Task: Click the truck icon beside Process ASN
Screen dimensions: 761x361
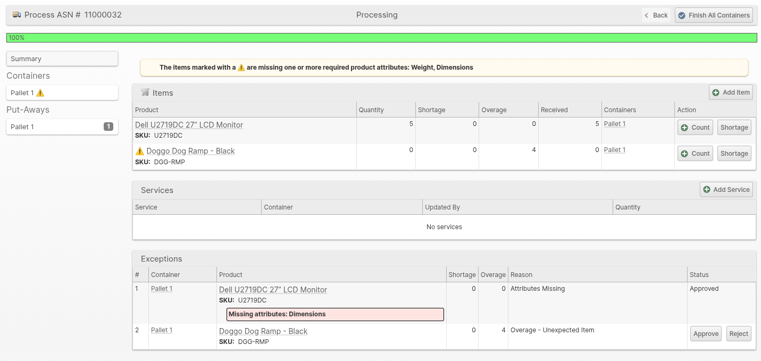Action: [x=17, y=15]
